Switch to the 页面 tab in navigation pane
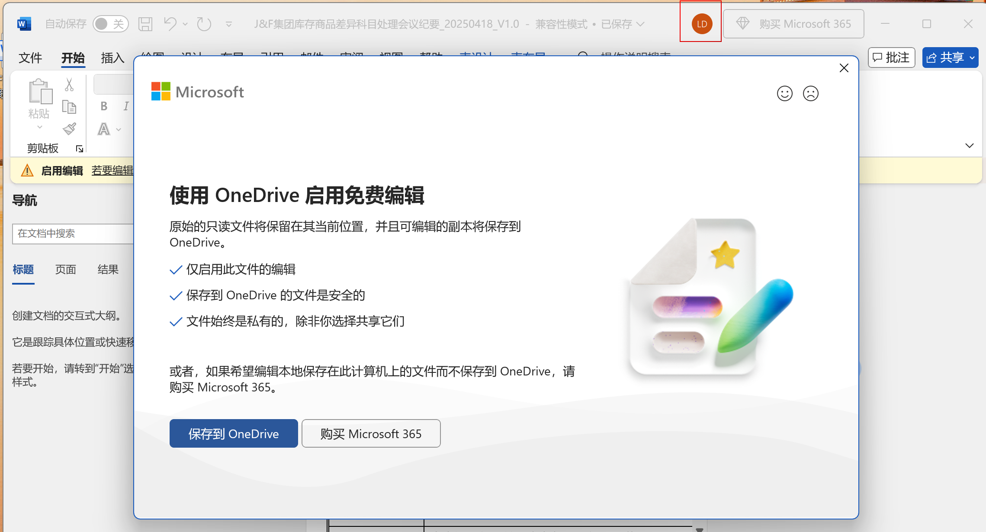Image resolution: width=986 pixels, height=532 pixels. [x=65, y=269]
